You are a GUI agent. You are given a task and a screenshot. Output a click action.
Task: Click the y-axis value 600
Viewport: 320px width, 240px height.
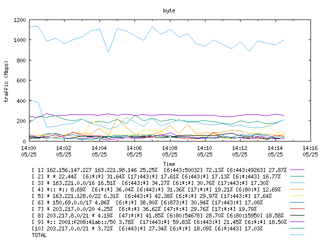(21, 80)
